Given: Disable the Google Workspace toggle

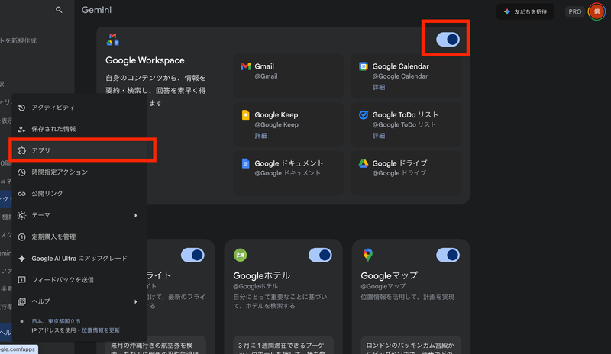Looking at the screenshot, I should (448, 39).
